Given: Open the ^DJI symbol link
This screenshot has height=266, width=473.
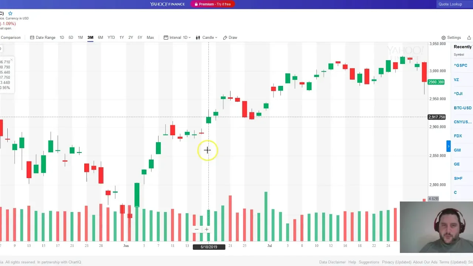Looking at the screenshot, I should (x=458, y=93).
